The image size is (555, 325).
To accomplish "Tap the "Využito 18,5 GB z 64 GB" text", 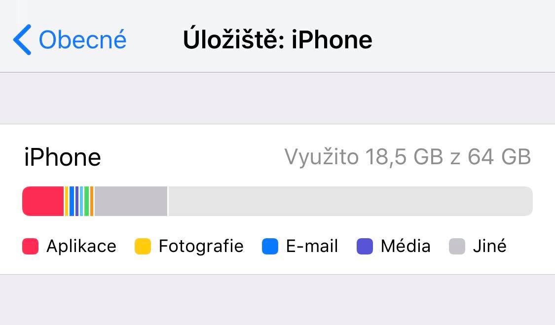I will [x=407, y=157].
